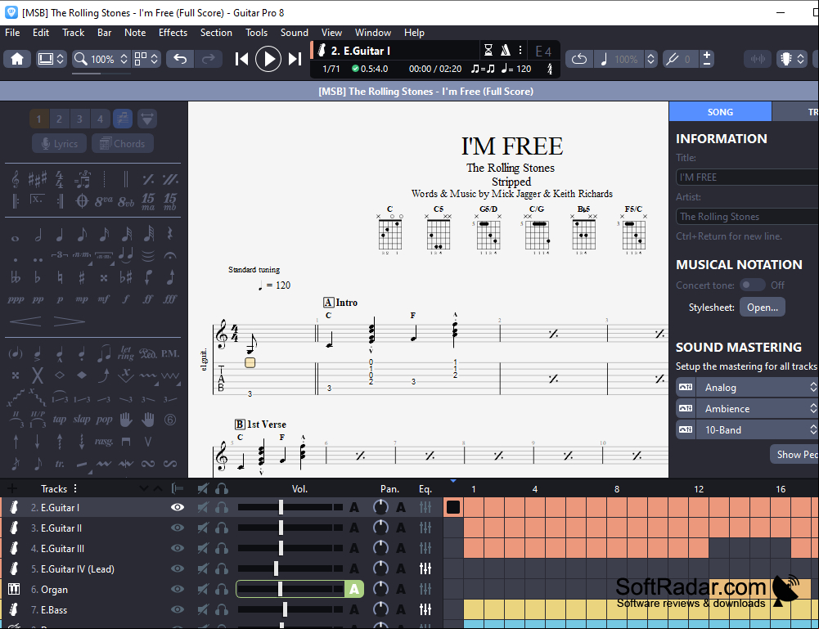The height and width of the screenshot is (629, 819).
Task: Insert the coda symbol from the palette
Action: coord(82,200)
